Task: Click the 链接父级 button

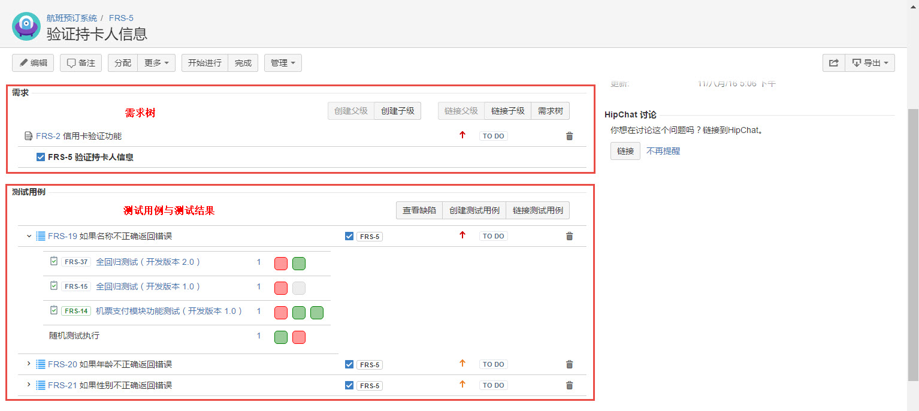Action: pos(461,111)
